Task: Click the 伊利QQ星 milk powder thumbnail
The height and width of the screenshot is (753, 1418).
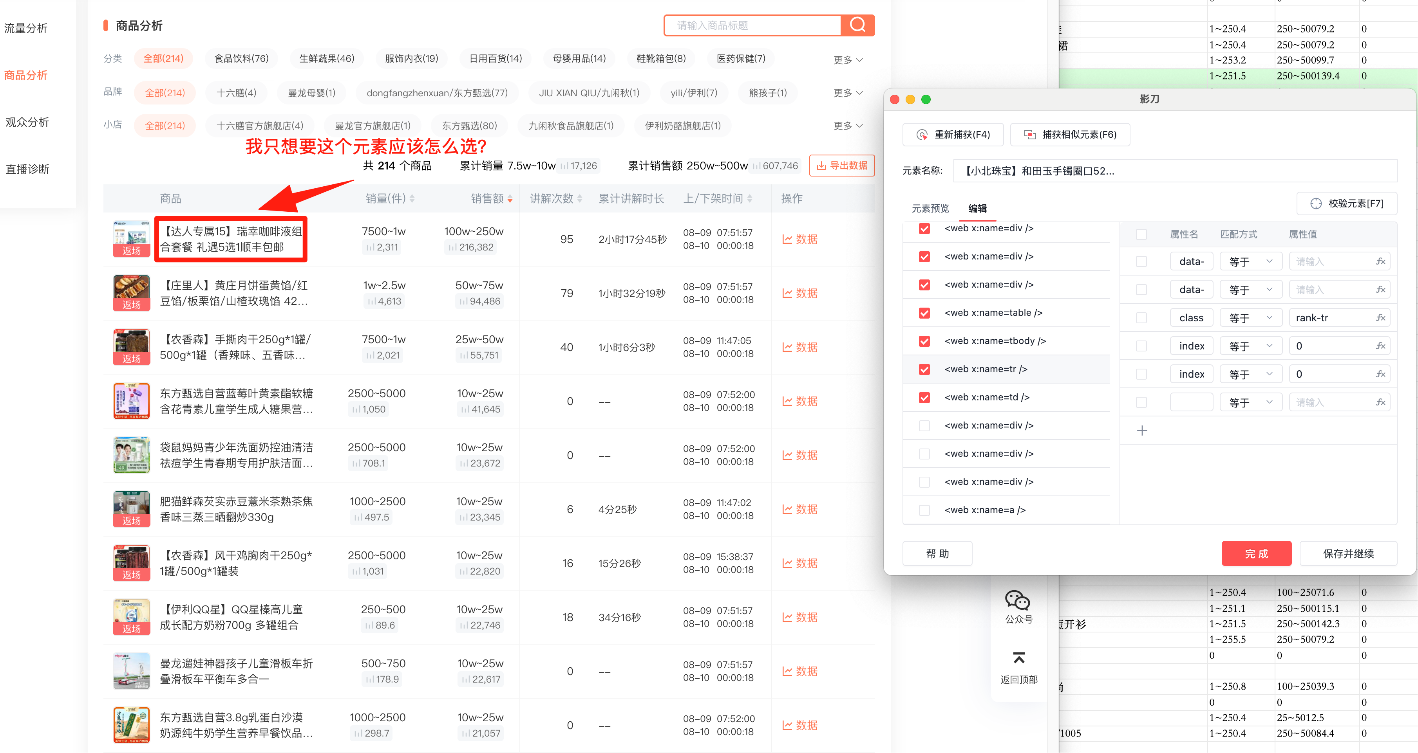Action: tap(131, 616)
